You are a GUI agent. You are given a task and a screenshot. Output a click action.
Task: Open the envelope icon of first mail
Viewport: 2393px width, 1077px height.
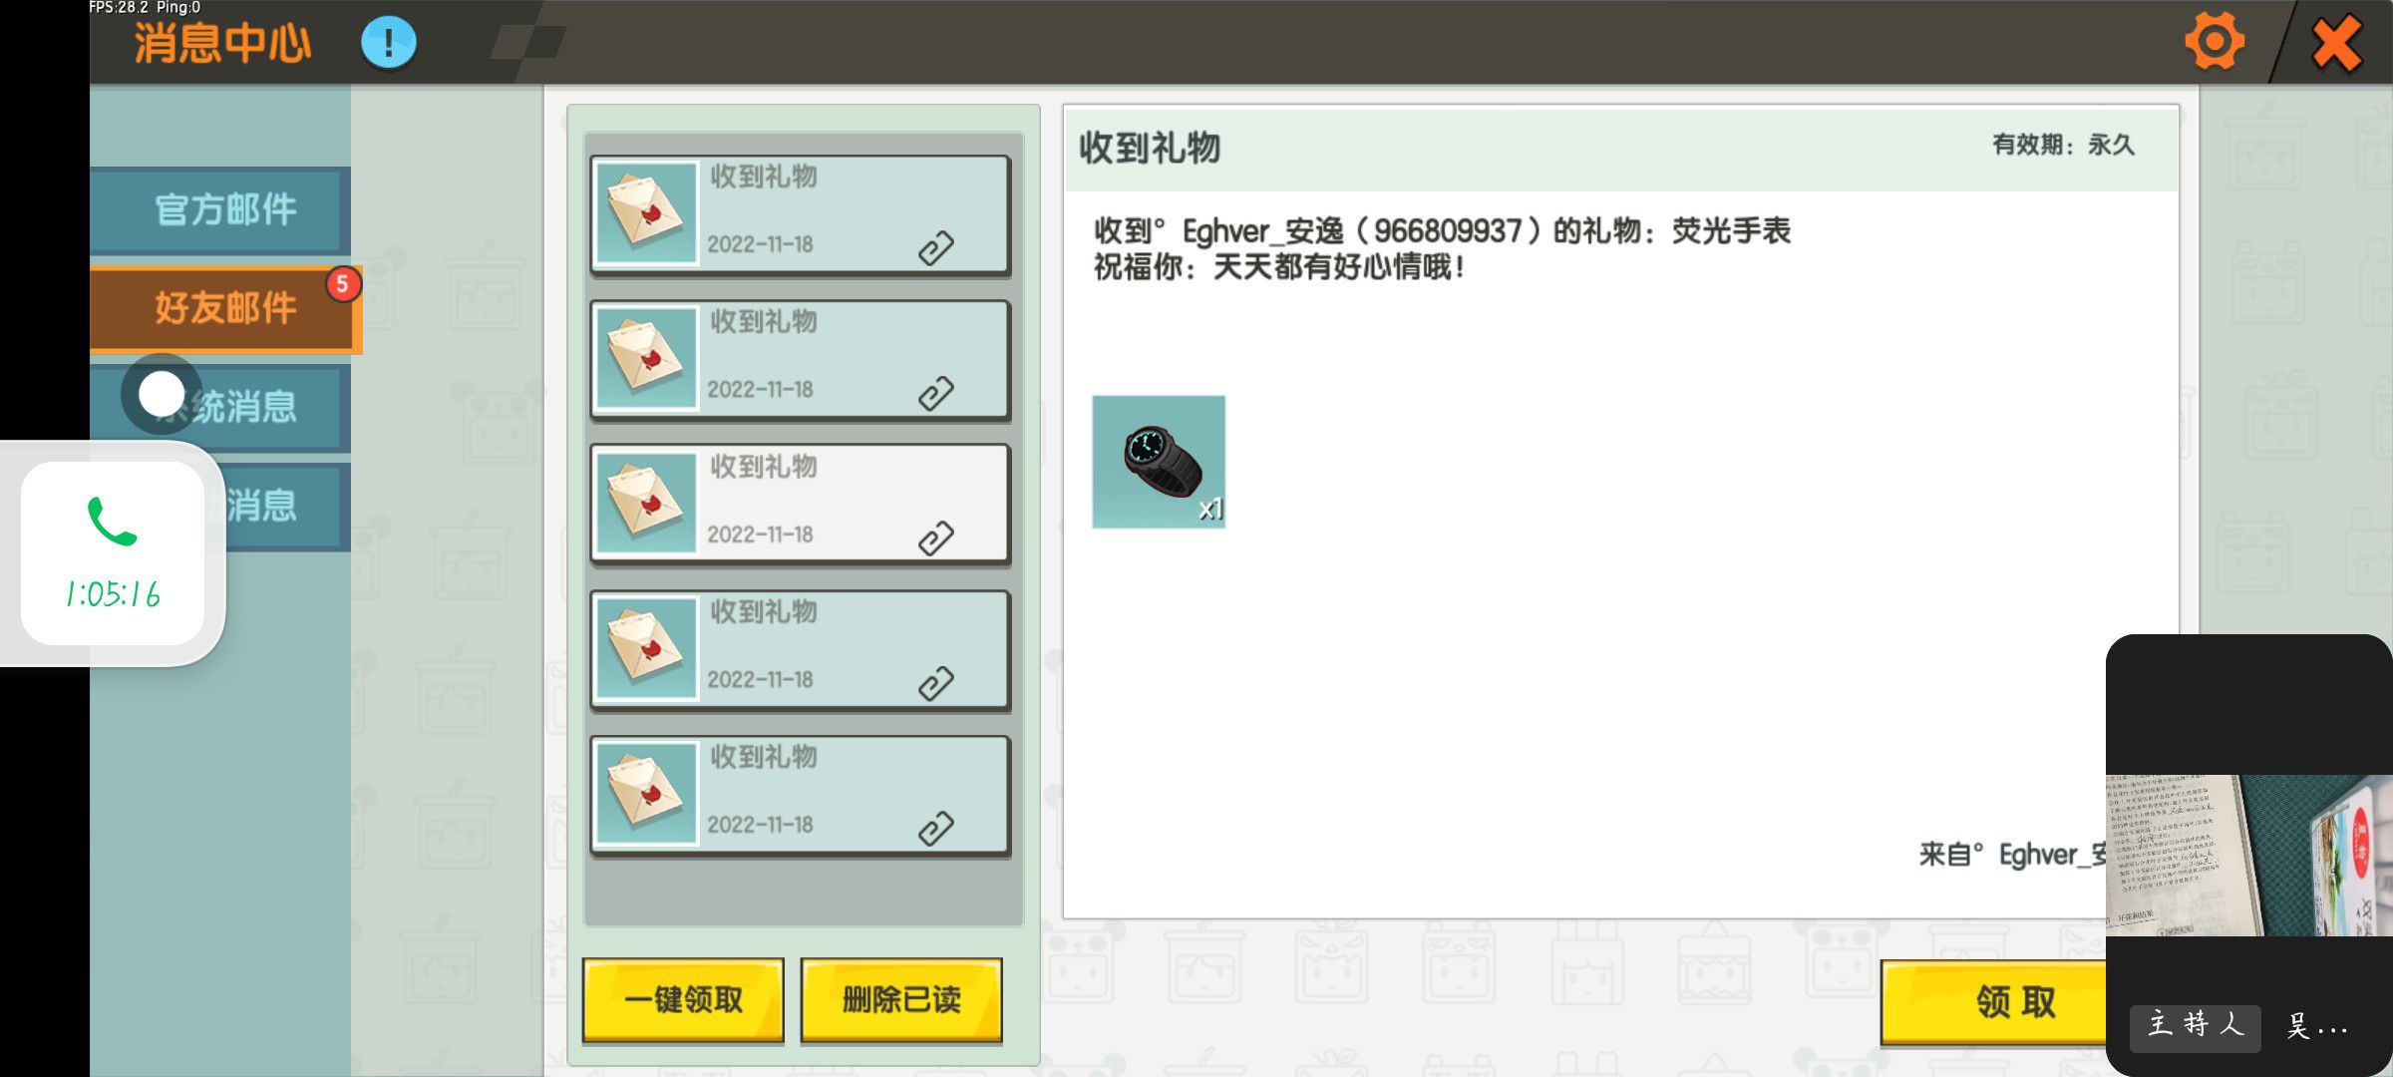tap(645, 213)
